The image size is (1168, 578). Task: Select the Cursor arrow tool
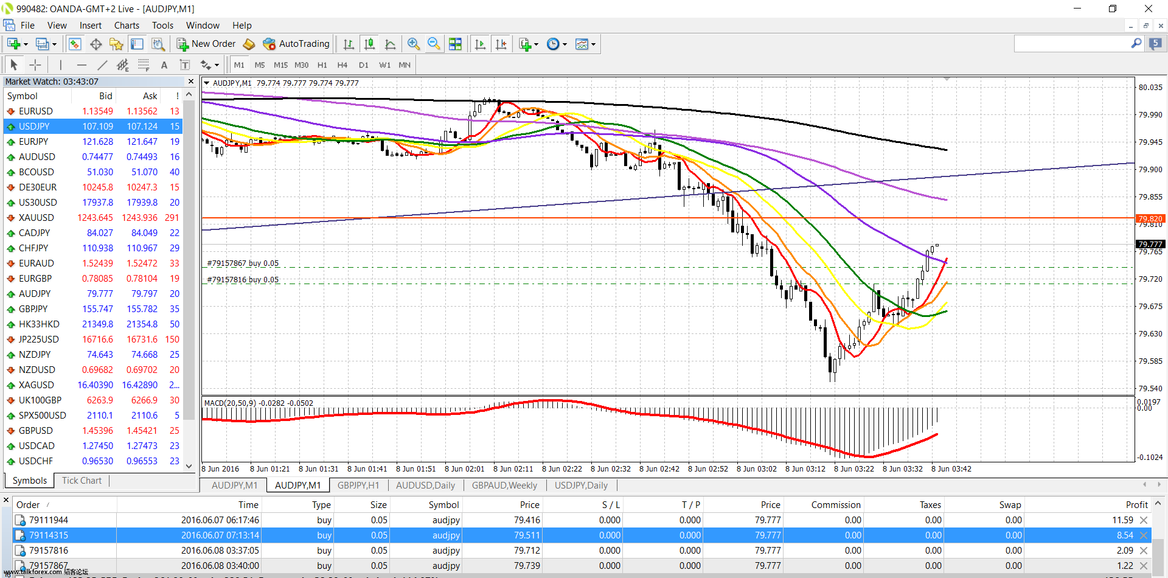pyautogui.click(x=14, y=64)
